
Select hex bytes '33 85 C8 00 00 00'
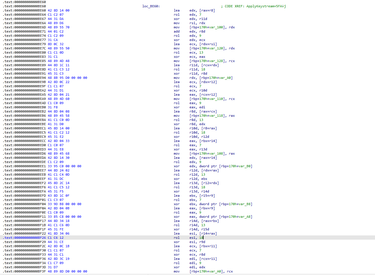coord(65,217)
